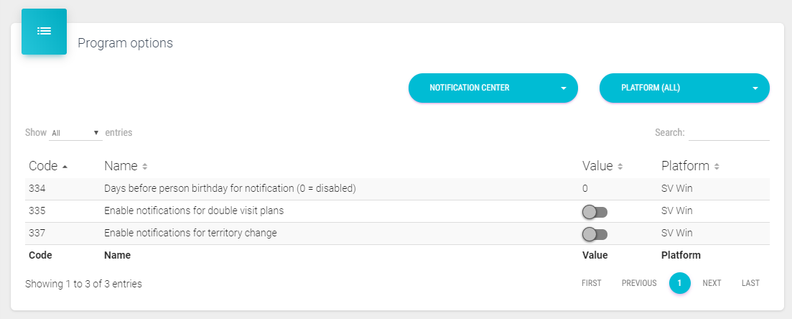Select page 1 in pagination
The width and height of the screenshot is (792, 319).
679,283
